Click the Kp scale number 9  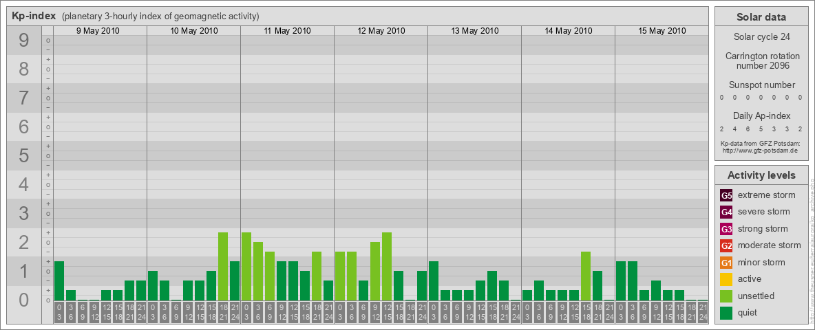pos(23,40)
